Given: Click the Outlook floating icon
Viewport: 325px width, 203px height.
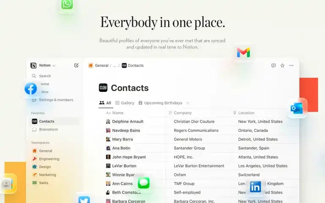Looking at the screenshot, I should pyautogui.click(x=297, y=108).
